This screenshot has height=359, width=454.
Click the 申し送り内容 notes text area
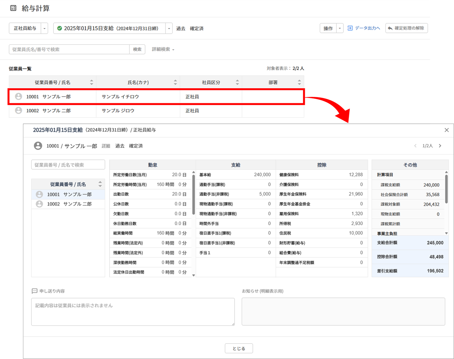133,312
